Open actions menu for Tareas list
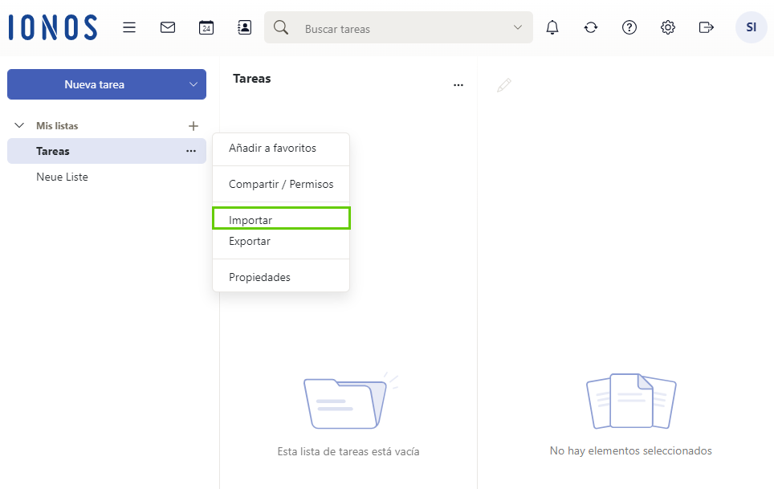Viewport: 774px width, 489px height. click(191, 151)
